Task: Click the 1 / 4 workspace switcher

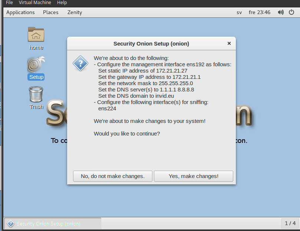Action: tap(290, 223)
